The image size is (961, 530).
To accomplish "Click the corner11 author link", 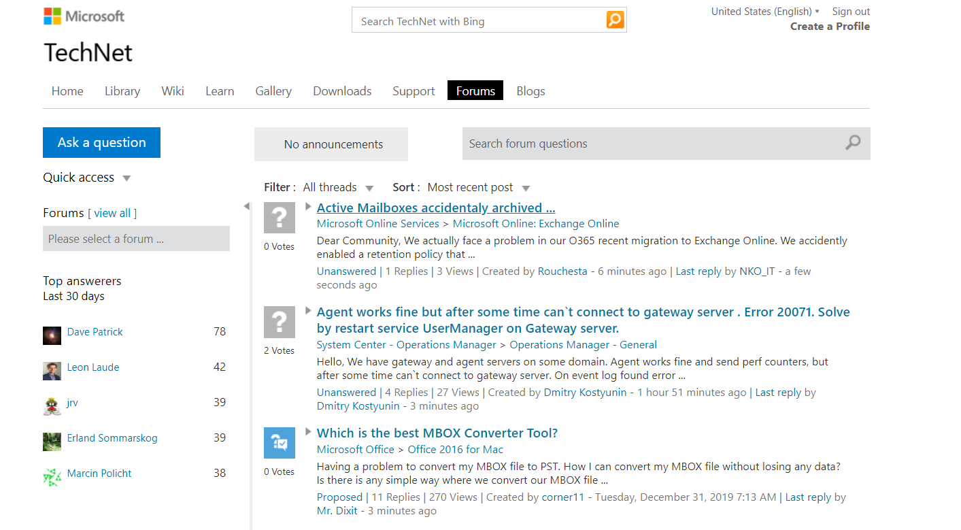I will [x=563, y=497].
